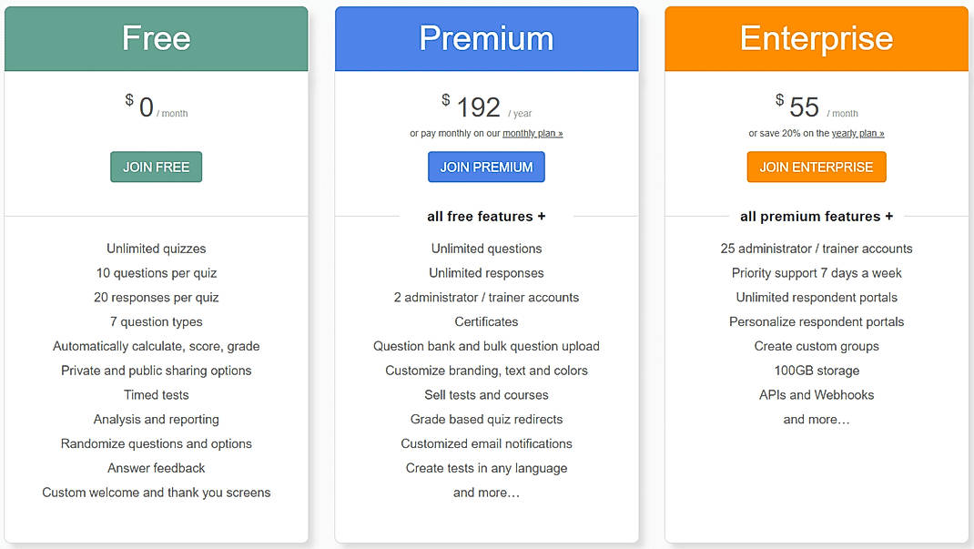Select the Premium plan header
This screenshot has width=974, height=549.
click(x=486, y=38)
